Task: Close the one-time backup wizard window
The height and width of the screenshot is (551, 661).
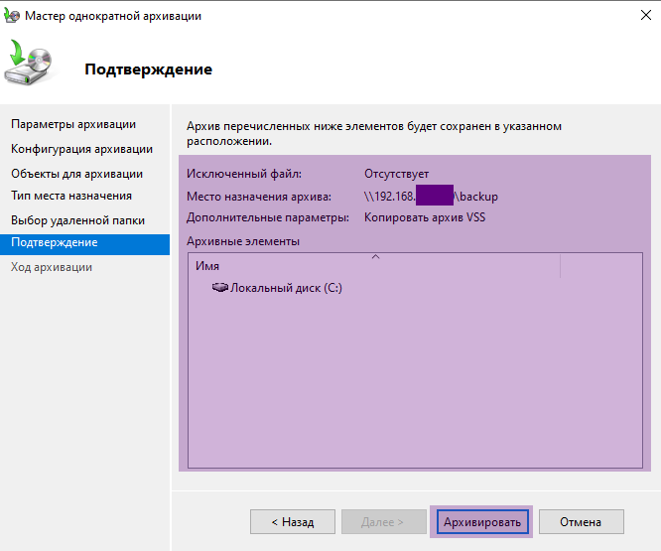Action: tap(645, 15)
